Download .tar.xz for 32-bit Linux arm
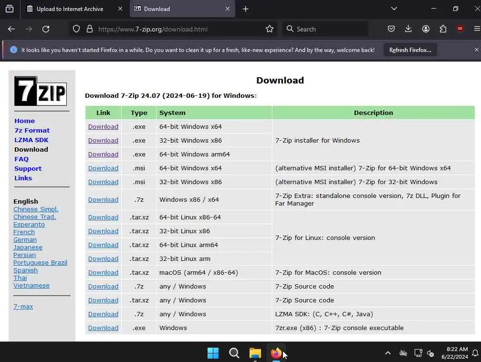 103,259
